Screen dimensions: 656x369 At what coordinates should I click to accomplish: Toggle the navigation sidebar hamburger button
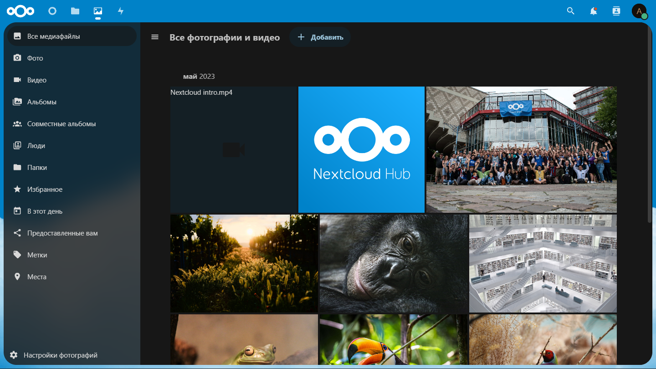click(x=155, y=37)
